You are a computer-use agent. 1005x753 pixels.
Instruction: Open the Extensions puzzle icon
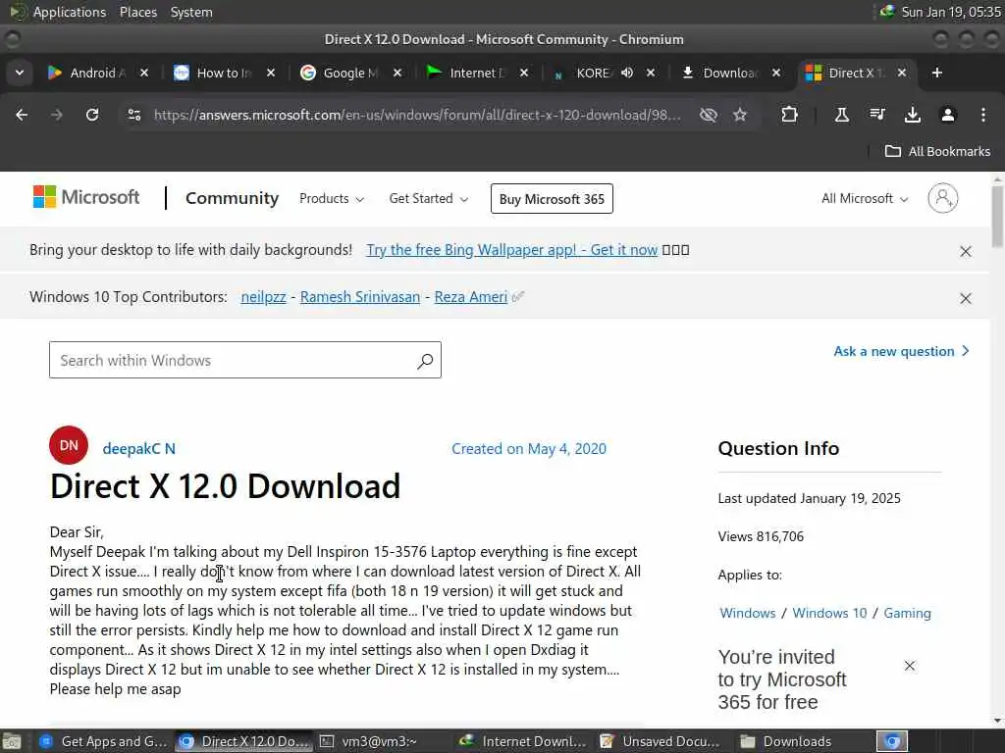790,115
